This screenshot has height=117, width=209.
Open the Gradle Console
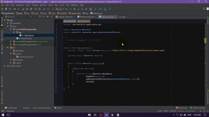pos(197,108)
